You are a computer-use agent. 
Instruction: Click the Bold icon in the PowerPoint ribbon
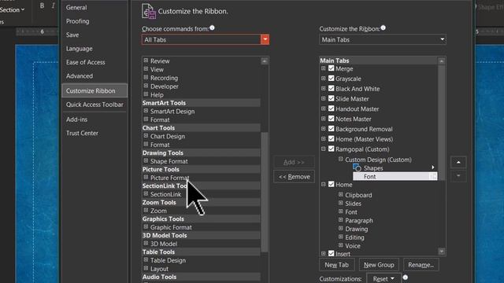pyautogui.click(x=42, y=6)
